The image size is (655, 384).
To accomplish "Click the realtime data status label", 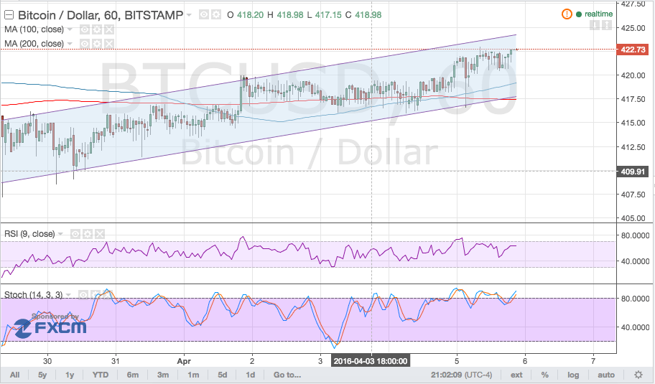I will [598, 14].
